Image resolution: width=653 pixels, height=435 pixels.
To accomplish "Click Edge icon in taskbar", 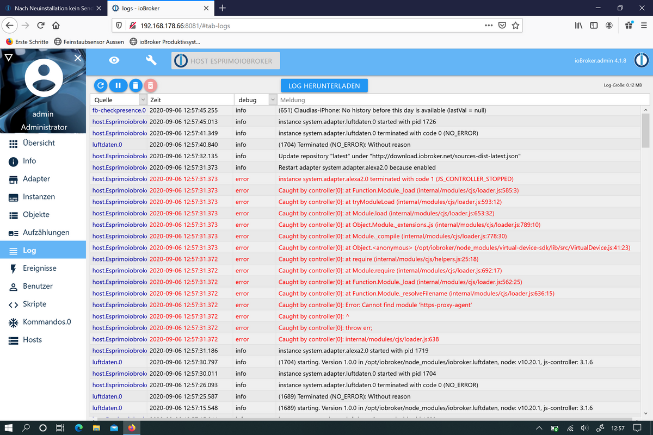I will point(78,428).
